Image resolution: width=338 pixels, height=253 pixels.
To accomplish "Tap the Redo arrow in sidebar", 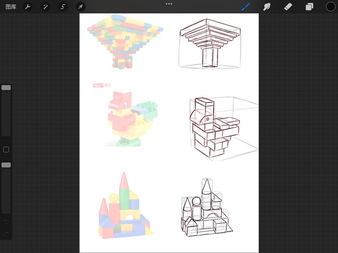I will coord(6,233).
